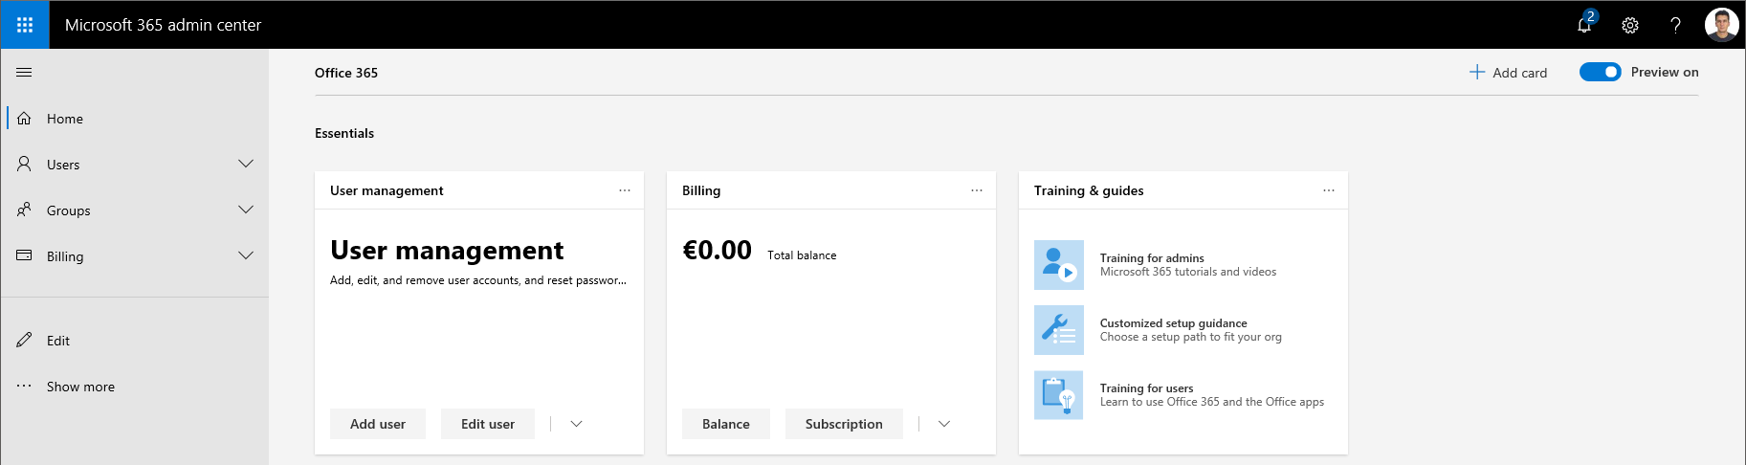Open the account profile picture
Screen dimensions: 1746x465
(1721, 25)
